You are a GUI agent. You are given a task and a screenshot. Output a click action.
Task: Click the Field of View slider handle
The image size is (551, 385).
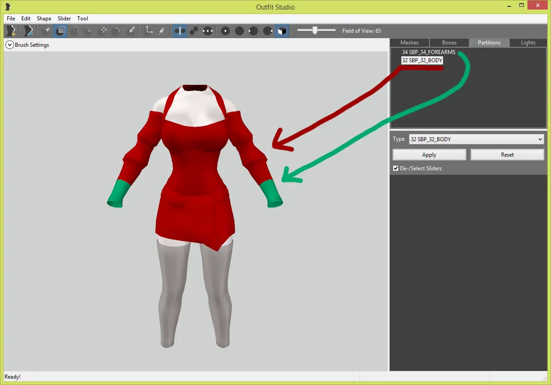tap(315, 30)
